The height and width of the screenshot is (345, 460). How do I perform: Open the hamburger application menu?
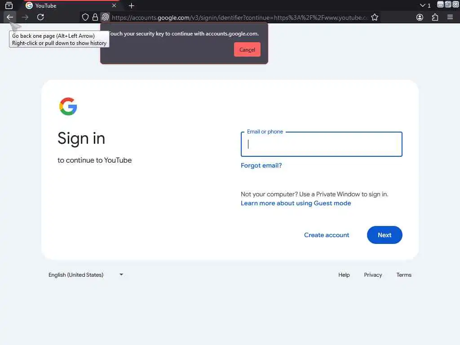click(x=450, y=18)
